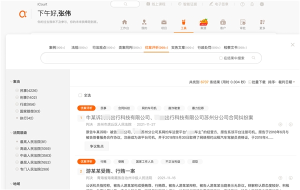Select the 工具 nav icon

pyautogui.click(x=183, y=22)
